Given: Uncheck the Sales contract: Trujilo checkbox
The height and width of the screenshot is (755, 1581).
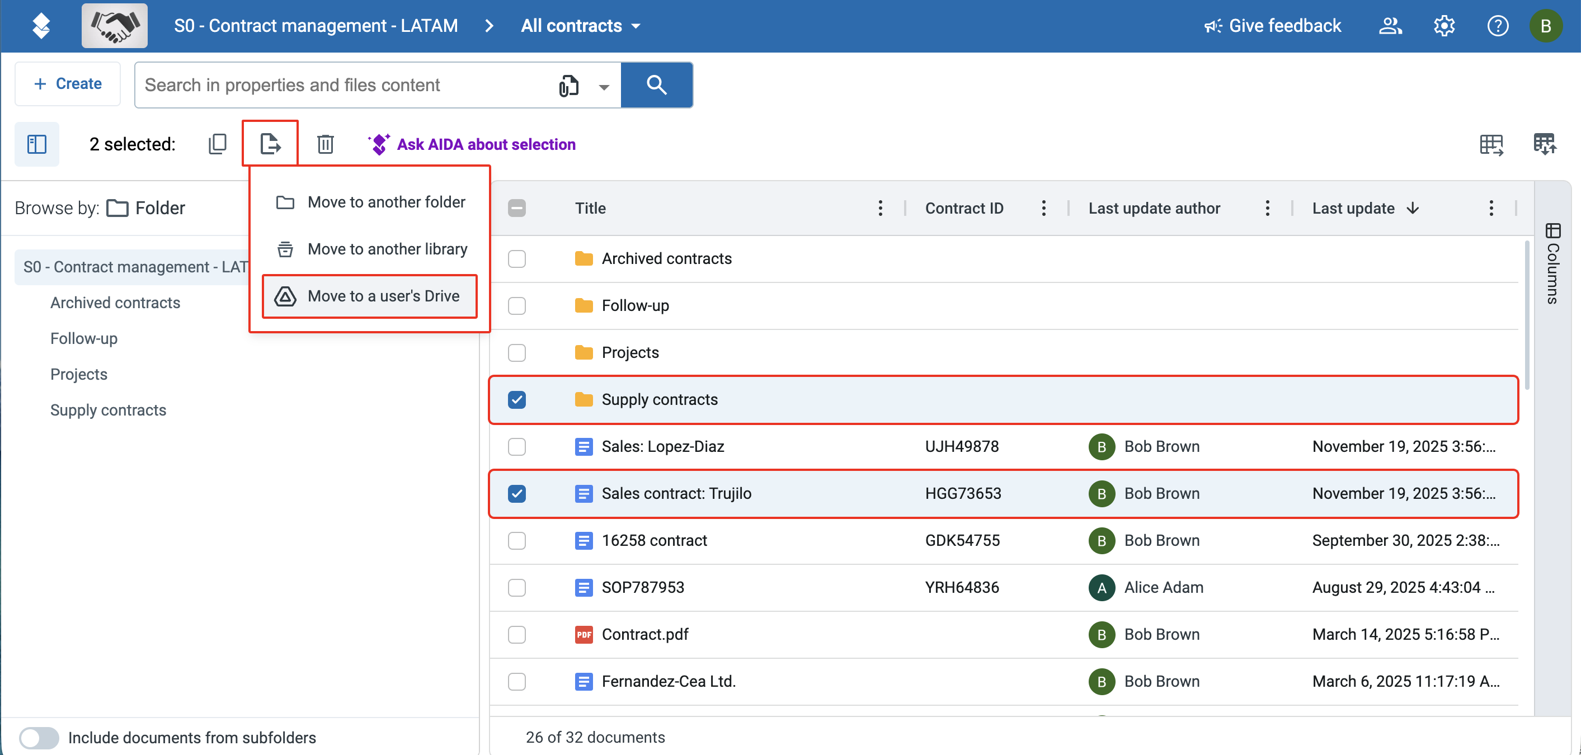Looking at the screenshot, I should click(517, 494).
